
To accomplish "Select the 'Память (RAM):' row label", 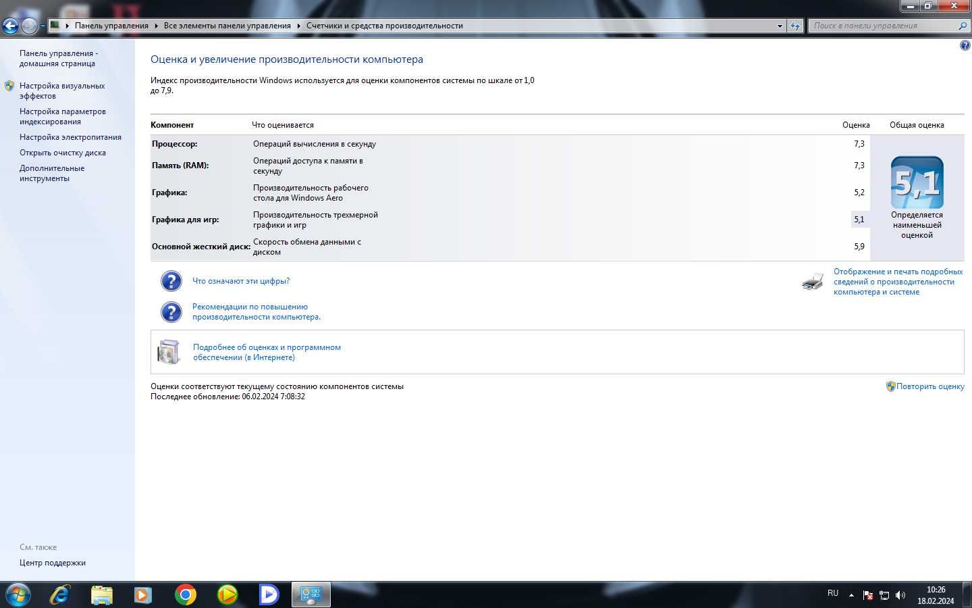I will click(x=180, y=166).
